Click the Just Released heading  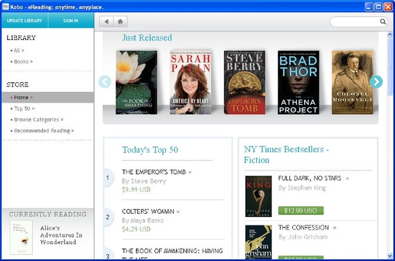147,38
